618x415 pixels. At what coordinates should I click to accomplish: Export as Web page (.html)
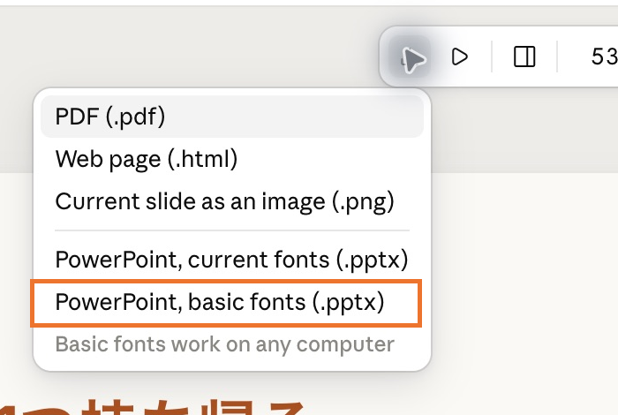point(232,159)
